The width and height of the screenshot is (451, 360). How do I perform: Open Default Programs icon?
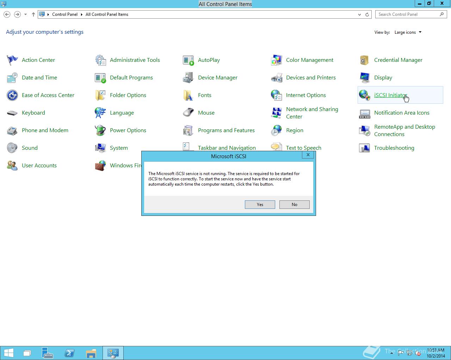click(x=100, y=78)
